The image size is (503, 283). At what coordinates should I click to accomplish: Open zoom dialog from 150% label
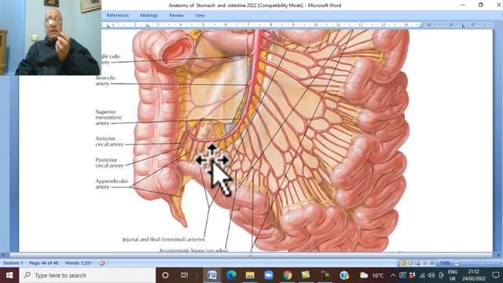445,263
